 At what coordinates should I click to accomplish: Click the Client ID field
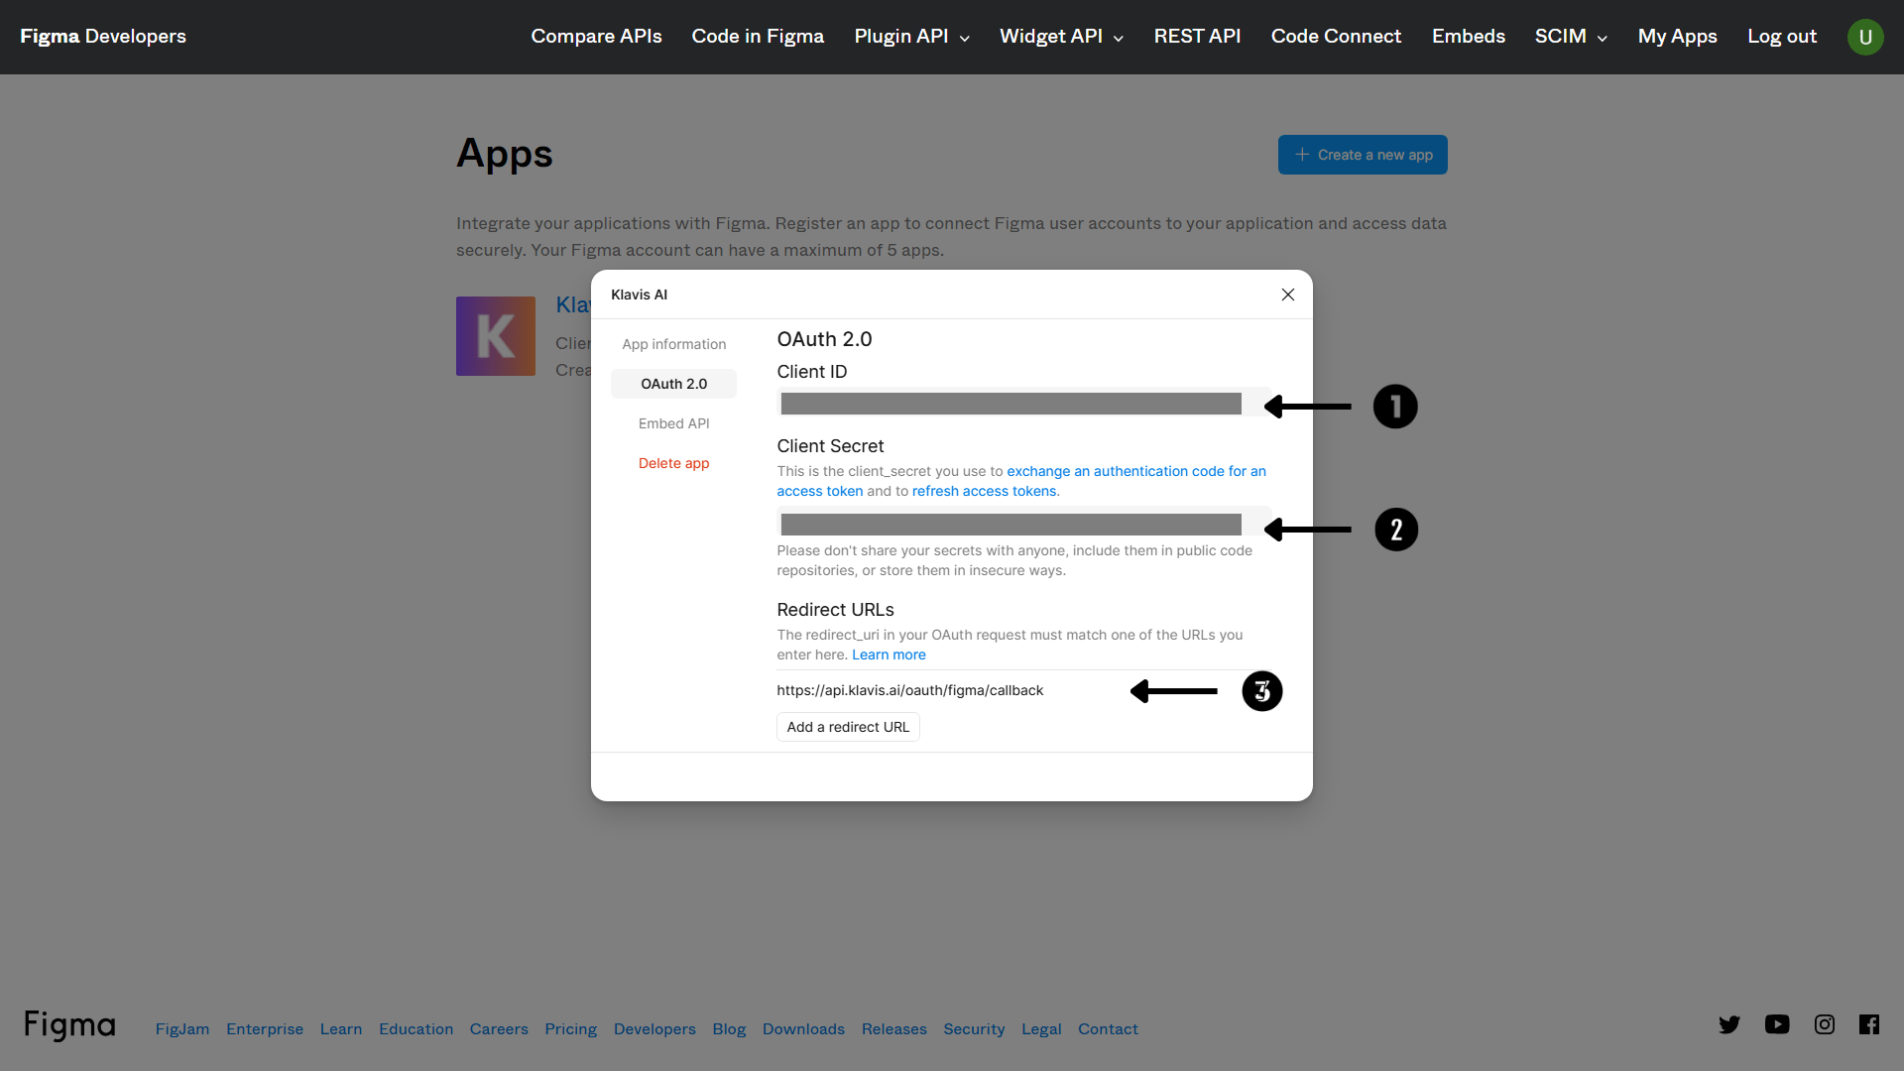(1011, 404)
